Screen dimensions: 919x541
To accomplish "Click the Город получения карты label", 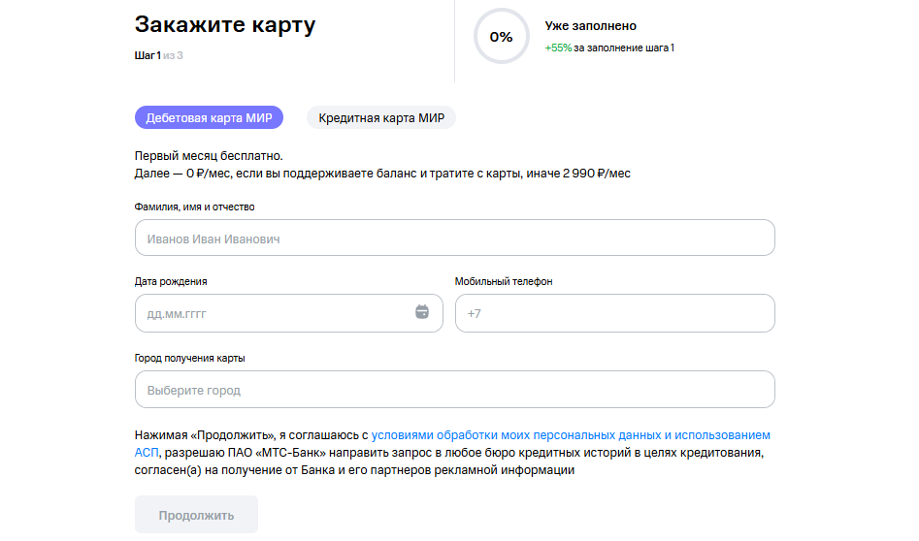I will coord(189,358).
